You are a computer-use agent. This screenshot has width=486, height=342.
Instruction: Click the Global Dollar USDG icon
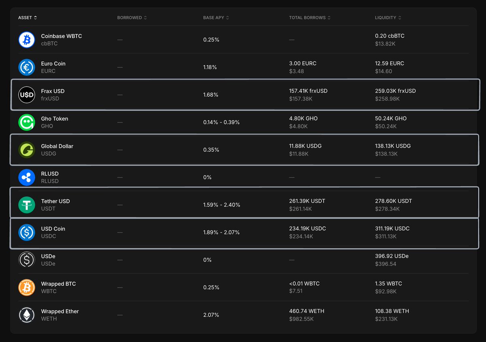[27, 150]
